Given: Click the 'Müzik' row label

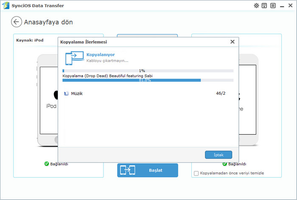Looking at the screenshot, I should 77,93.
